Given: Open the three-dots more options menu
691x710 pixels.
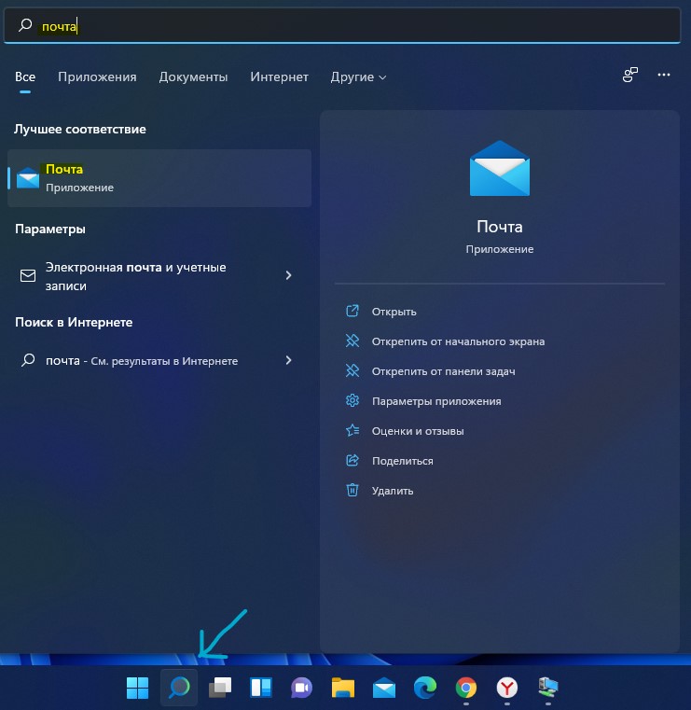Looking at the screenshot, I should 664,75.
